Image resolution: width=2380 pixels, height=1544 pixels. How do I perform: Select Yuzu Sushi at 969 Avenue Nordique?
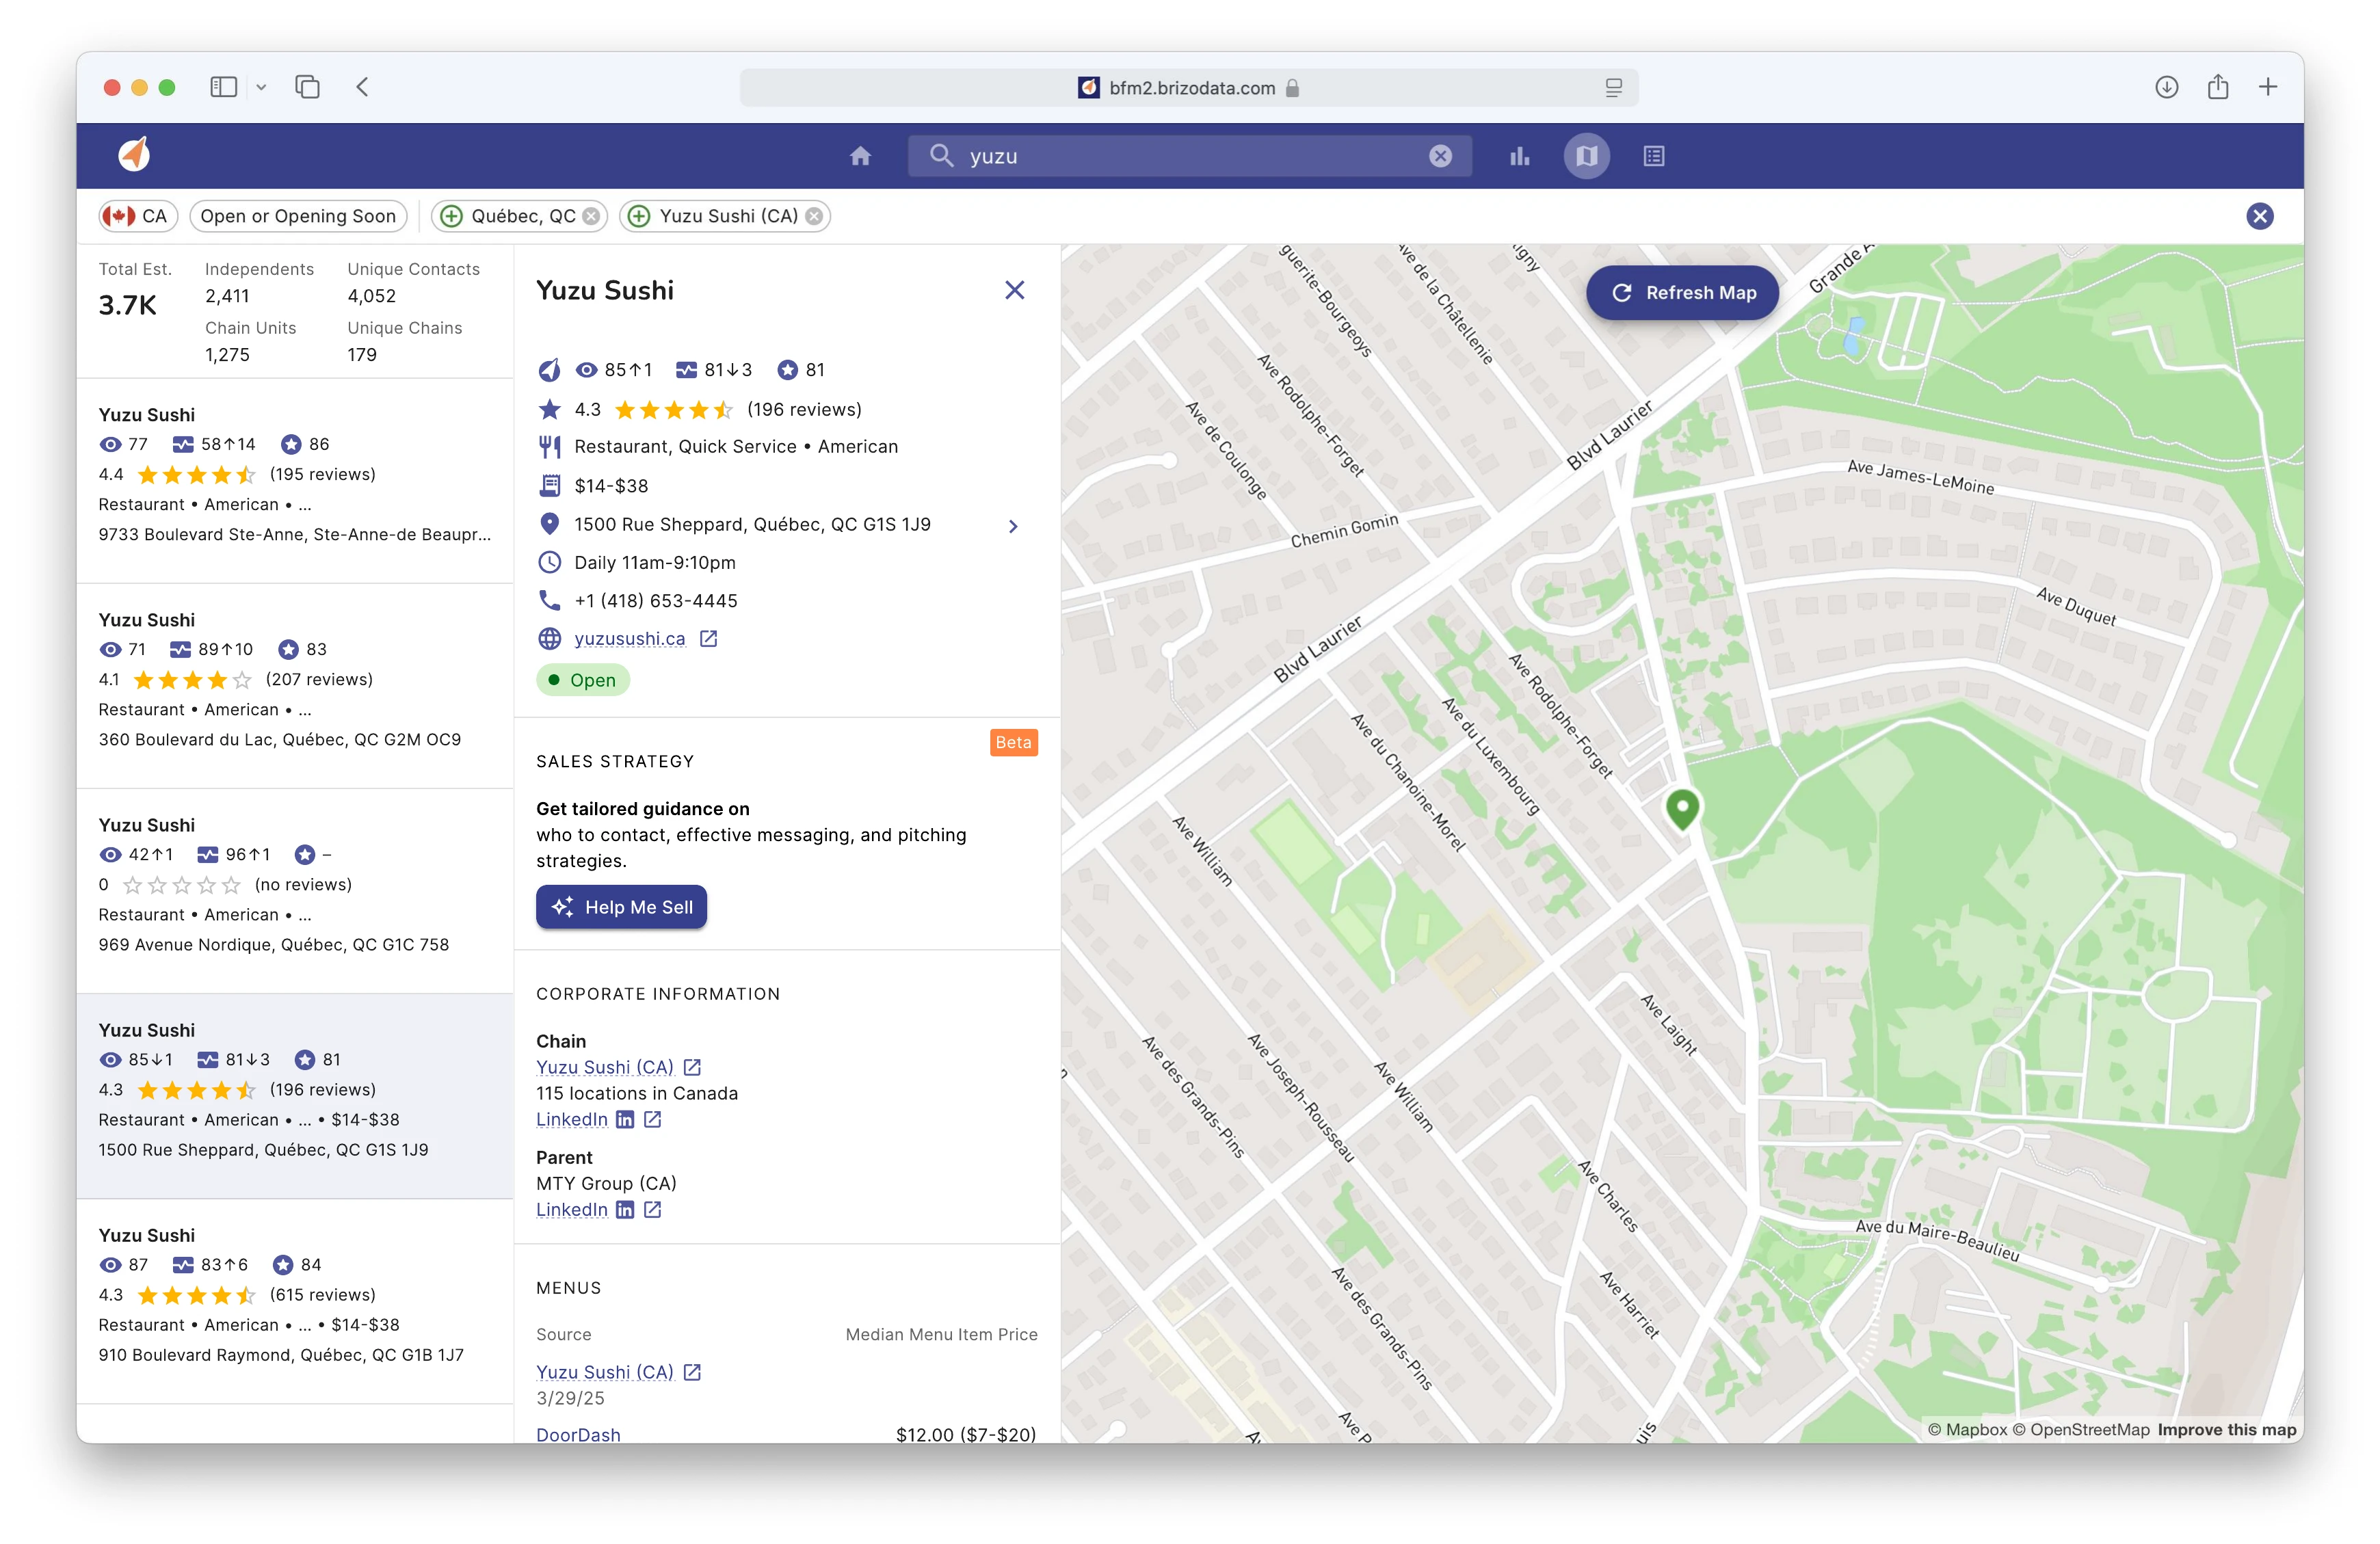tap(295, 890)
